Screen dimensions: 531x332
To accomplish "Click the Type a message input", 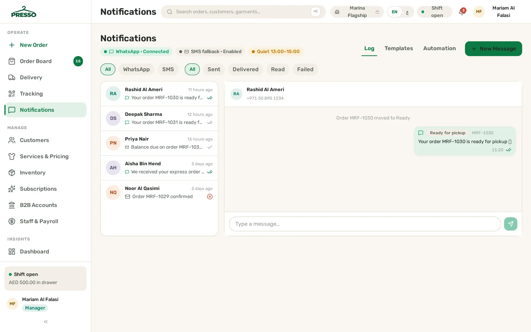I will (x=365, y=224).
